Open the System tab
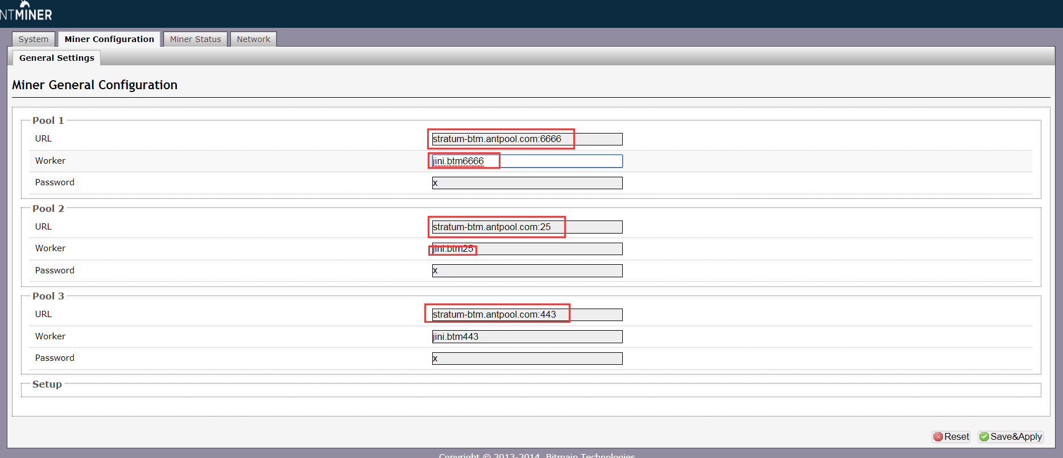This screenshot has width=1063, height=458. point(34,39)
